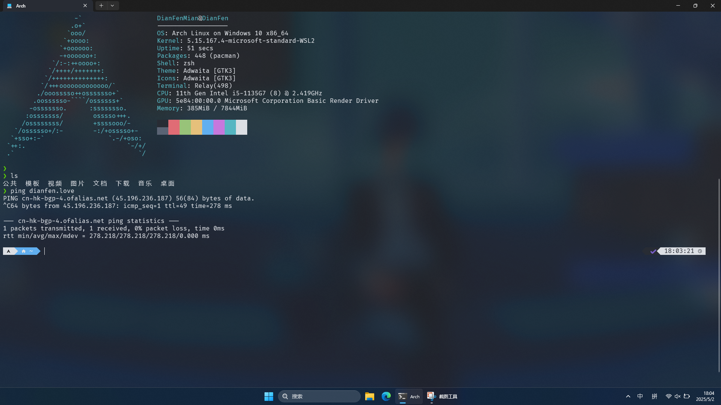Click the terminal vertical scrollbar
This screenshot has height=405, width=721.
[719, 276]
